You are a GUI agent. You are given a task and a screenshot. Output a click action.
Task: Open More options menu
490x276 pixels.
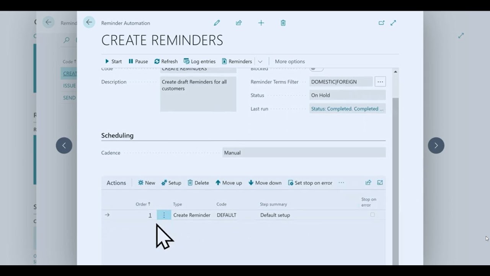pyautogui.click(x=290, y=61)
